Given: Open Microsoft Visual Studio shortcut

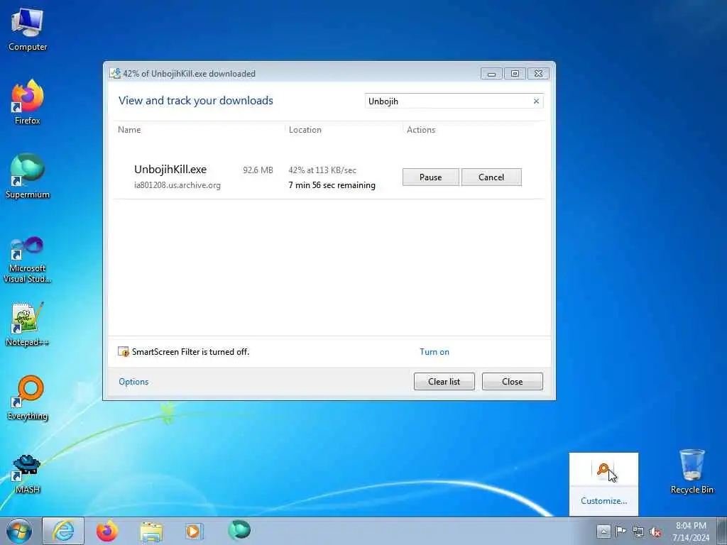Looking at the screenshot, I should (x=28, y=260).
